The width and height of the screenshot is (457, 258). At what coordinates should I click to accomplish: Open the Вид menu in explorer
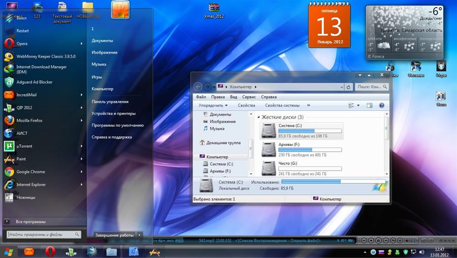pos(233,96)
